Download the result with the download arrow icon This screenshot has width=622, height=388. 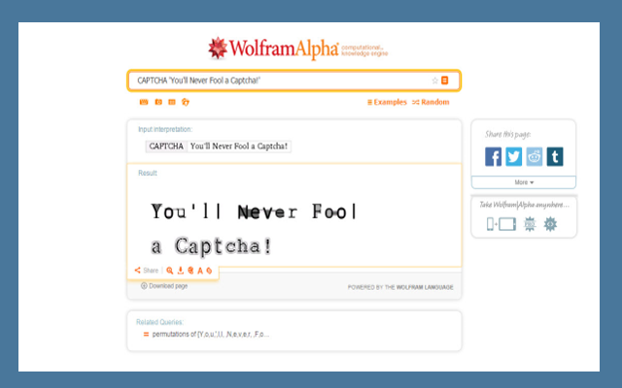tap(181, 271)
